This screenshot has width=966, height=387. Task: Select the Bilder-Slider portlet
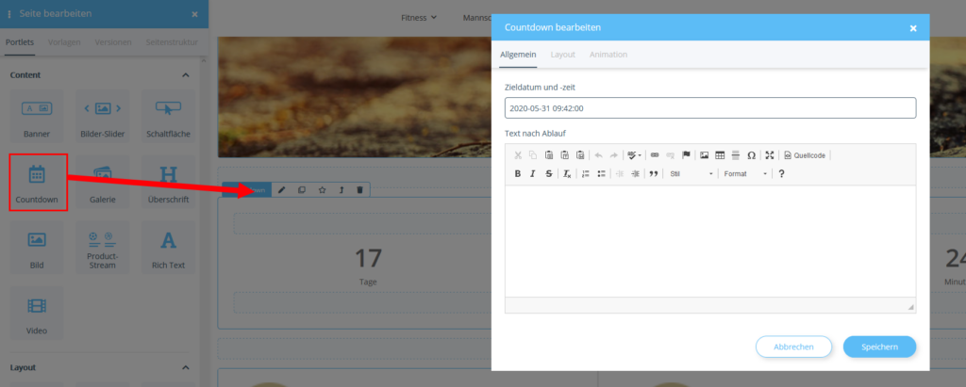[102, 116]
